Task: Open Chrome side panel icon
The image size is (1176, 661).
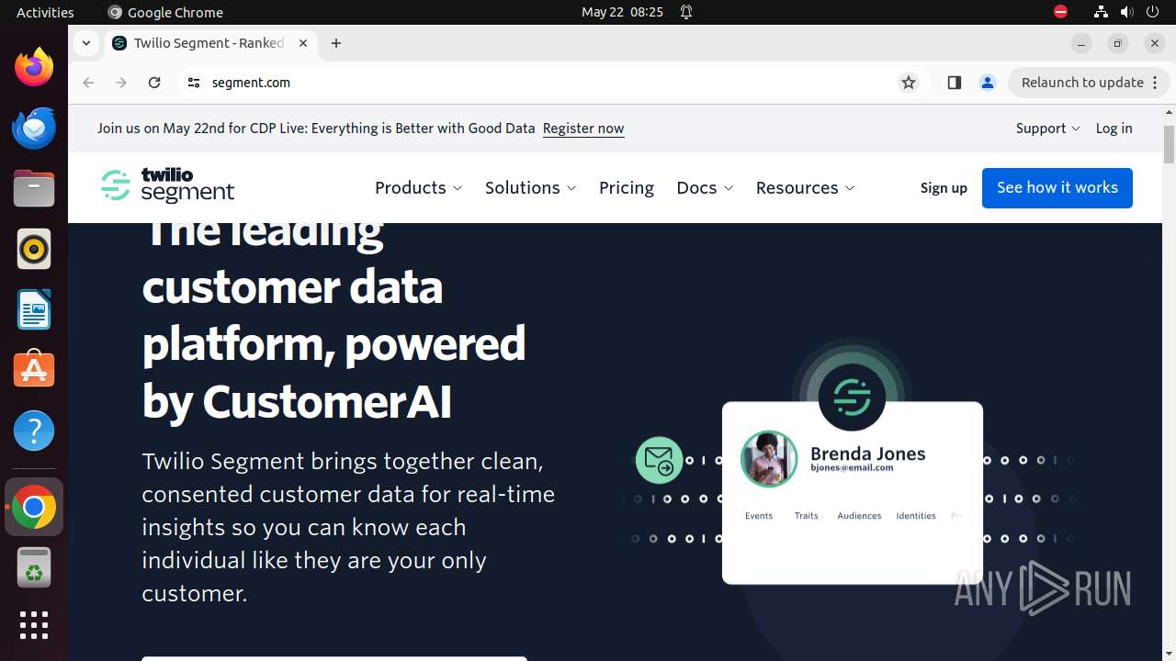Action: tap(954, 83)
